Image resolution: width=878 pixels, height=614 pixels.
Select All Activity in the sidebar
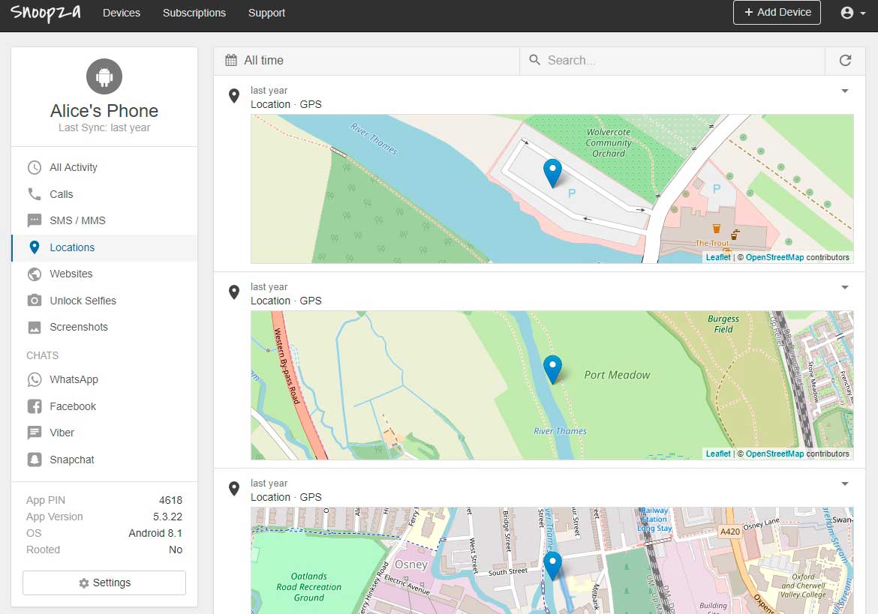click(x=104, y=167)
